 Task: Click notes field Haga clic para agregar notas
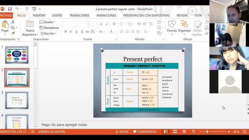click(x=64, y=124)
